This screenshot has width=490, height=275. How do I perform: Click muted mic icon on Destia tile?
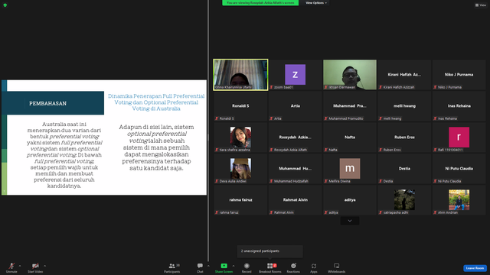[381, 181]
